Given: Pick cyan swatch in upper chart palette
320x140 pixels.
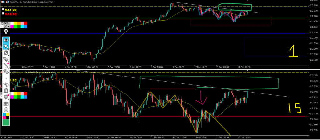Looking at the screenshot, I should click(22, 27).
